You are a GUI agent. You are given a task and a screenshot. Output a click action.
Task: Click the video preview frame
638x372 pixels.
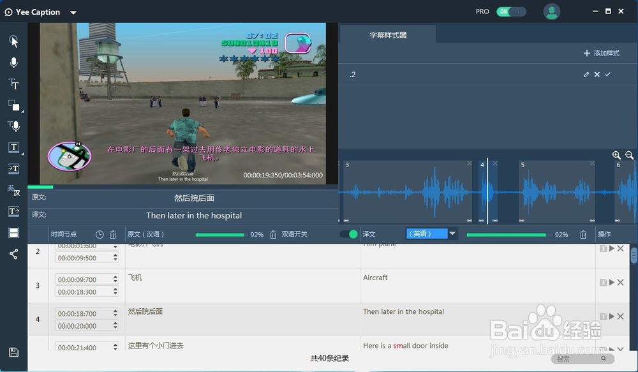pos(182,103)
